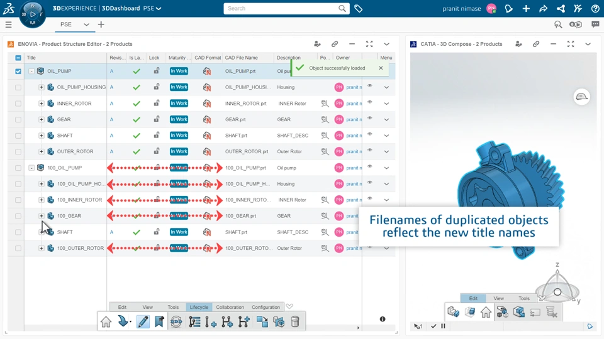This screenshot has width=604, height=339.
Task: Toggle eye visibility for 100_OIL_PUMP row
Action: (x=370, y=167)
